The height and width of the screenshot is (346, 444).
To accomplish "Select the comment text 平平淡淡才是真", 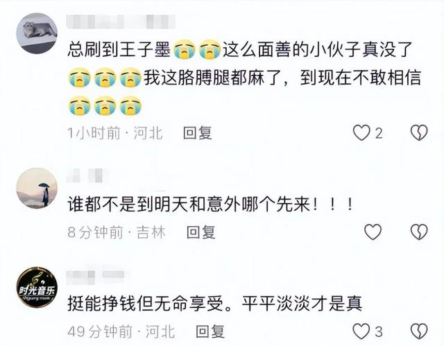I will 302,303.
